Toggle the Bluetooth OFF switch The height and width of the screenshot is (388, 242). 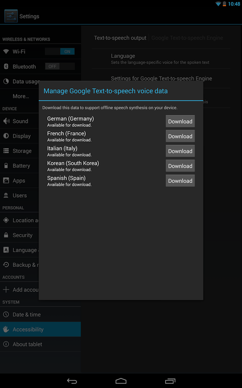pos(60,66)
